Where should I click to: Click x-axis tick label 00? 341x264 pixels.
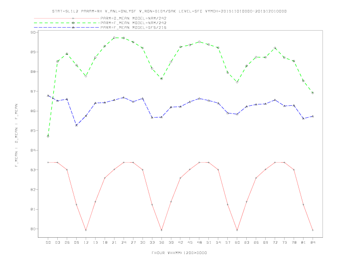(x=48, y=242)
